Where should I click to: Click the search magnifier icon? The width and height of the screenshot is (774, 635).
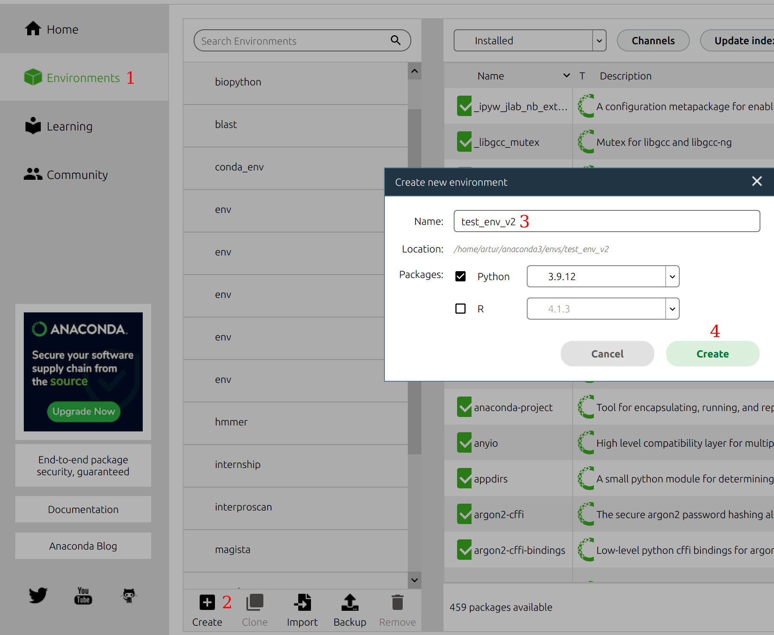(395, 40)
